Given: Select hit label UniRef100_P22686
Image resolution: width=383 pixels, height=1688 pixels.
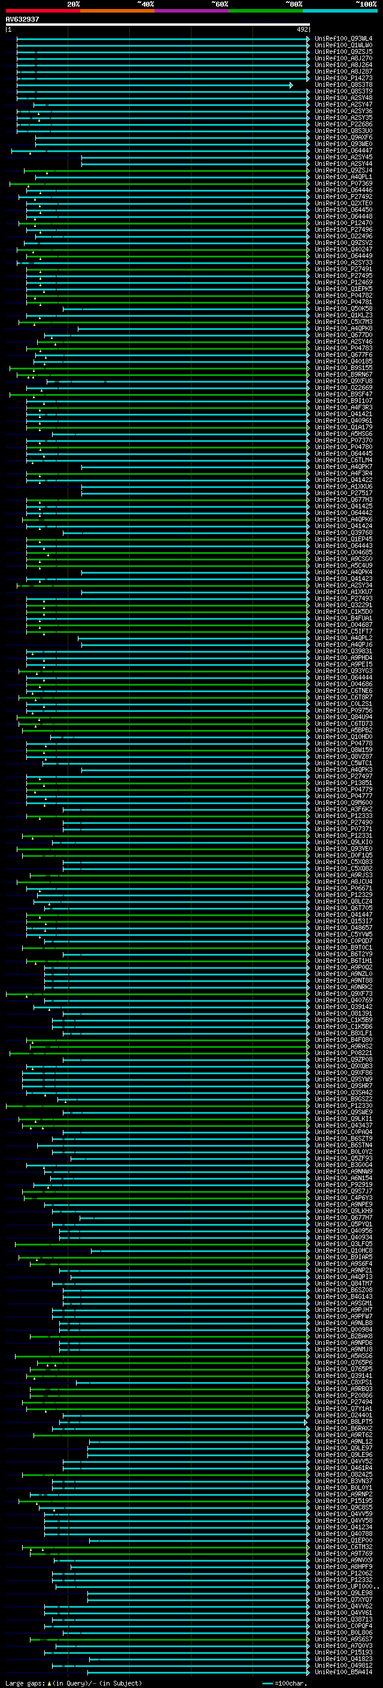Looking at the screenshot, I should (x=344, y=125).
